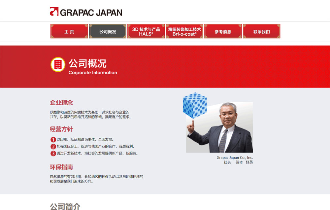Click the line starting 加强国际分工
330x210 pixels.
pyautogui.click(x=96, y=146)
